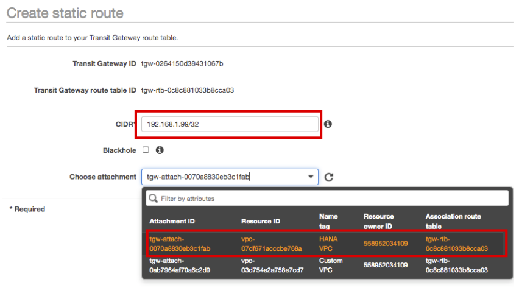Click the Resource ID column header
This screenshot has height=299, width=519.
(x=260, y=221)
